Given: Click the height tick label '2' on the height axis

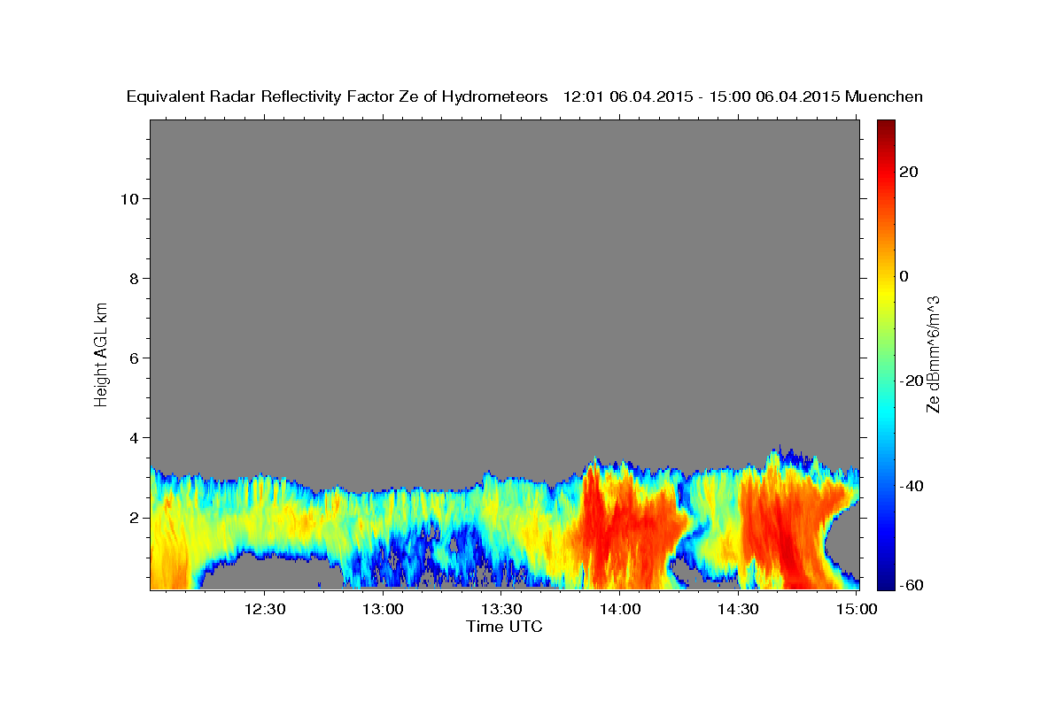Looking at the screenshot, I should coord(134,517).
